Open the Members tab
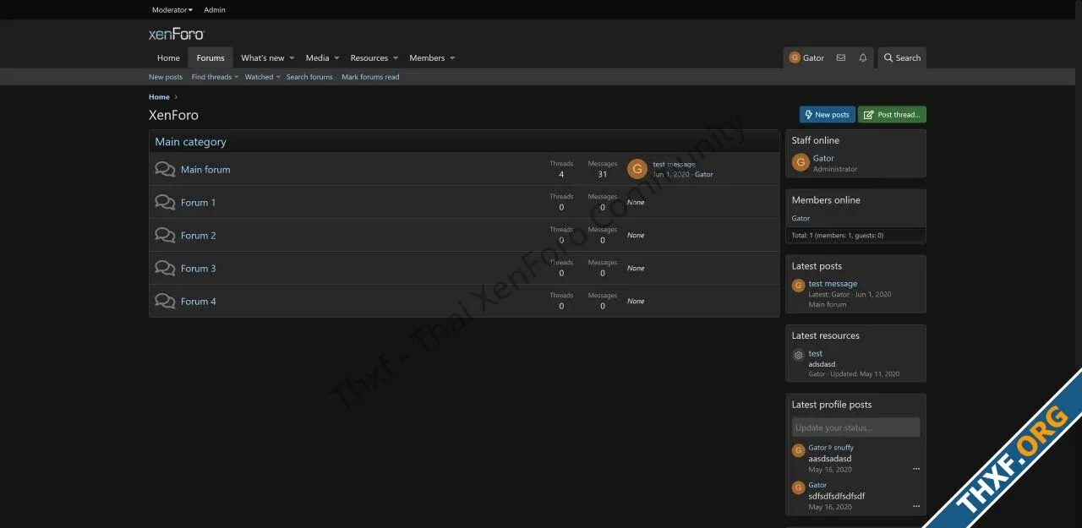 tap(427, 58)
